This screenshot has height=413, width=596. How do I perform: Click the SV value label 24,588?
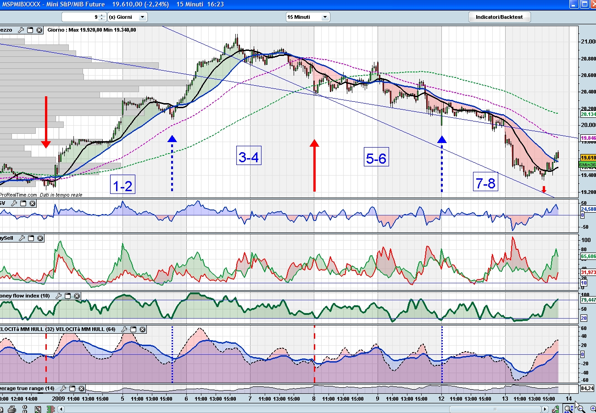pyautogui.click(x=588, y=209)
